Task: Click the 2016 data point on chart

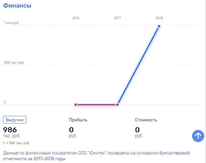Action: click(76, 105)
